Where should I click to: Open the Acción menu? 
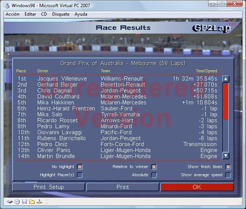pos(13,14)
